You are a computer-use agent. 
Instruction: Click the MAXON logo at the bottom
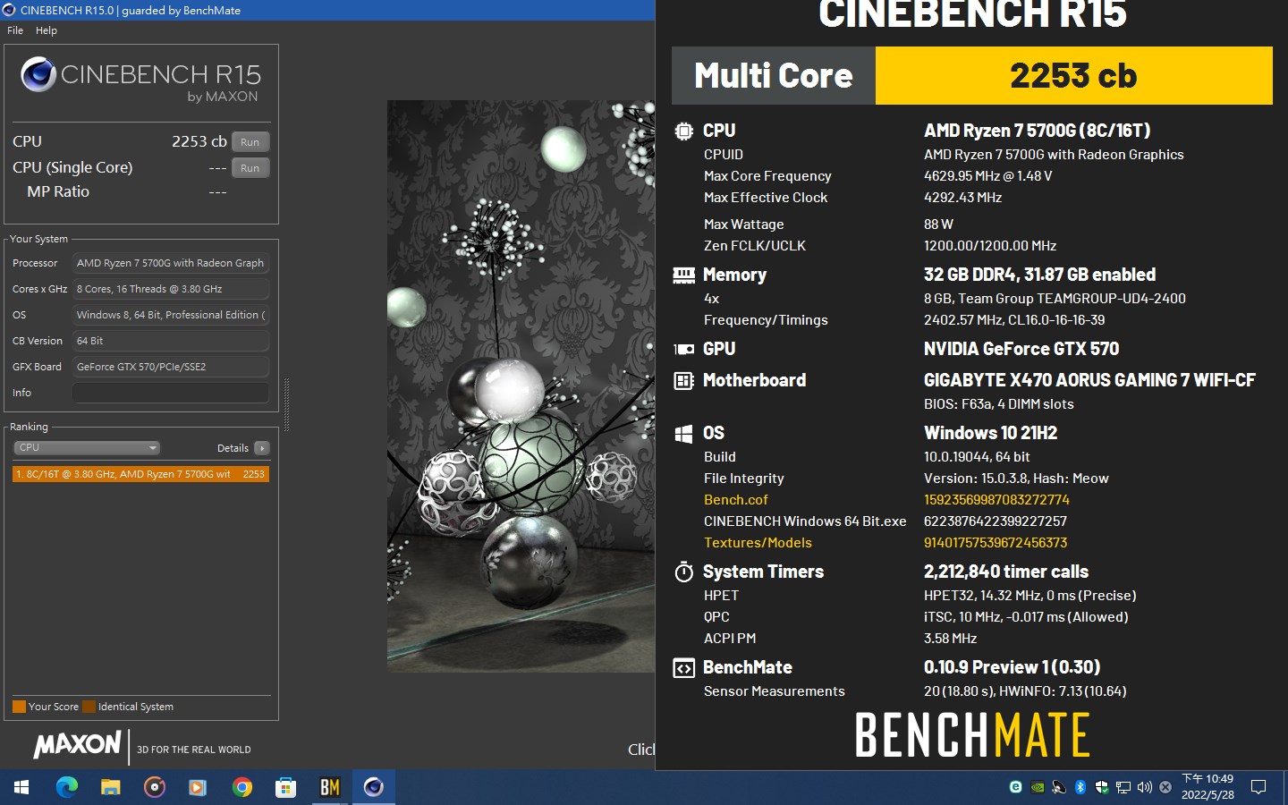coord(77,744)
